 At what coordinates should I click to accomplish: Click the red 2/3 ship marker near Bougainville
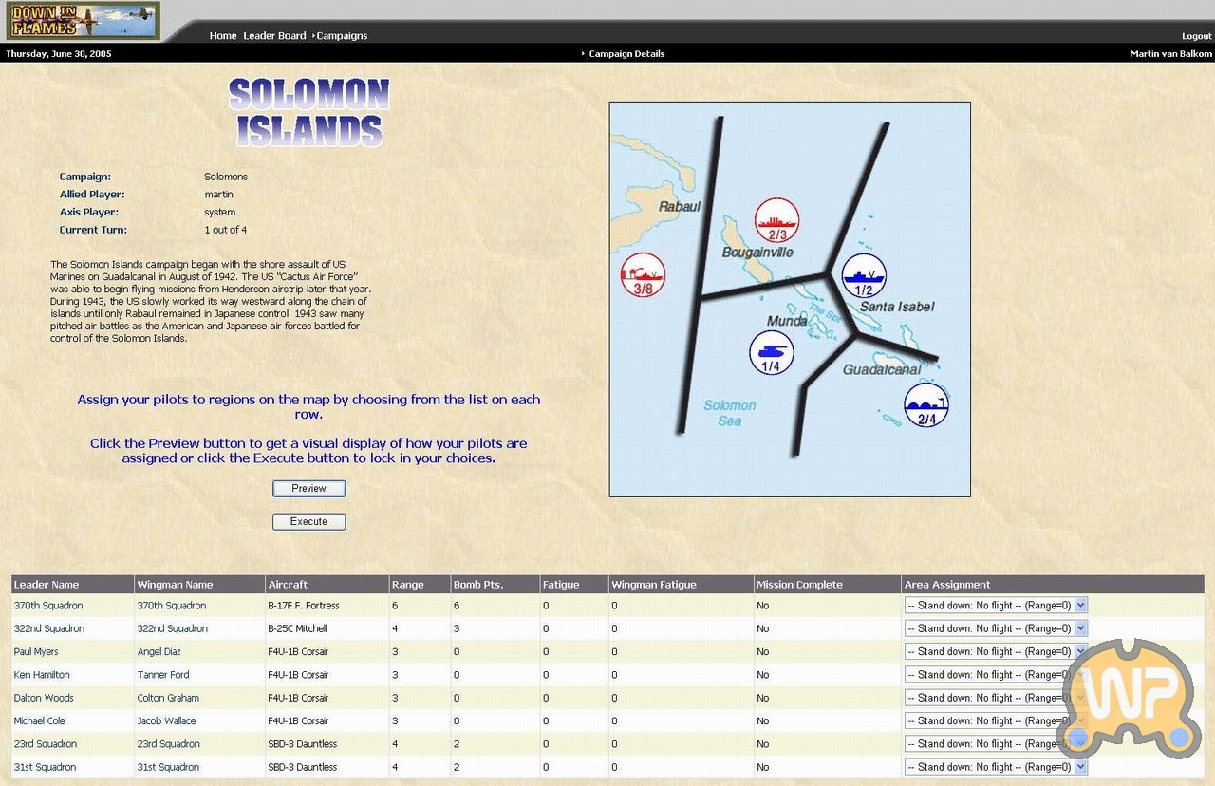coord(776,220)
